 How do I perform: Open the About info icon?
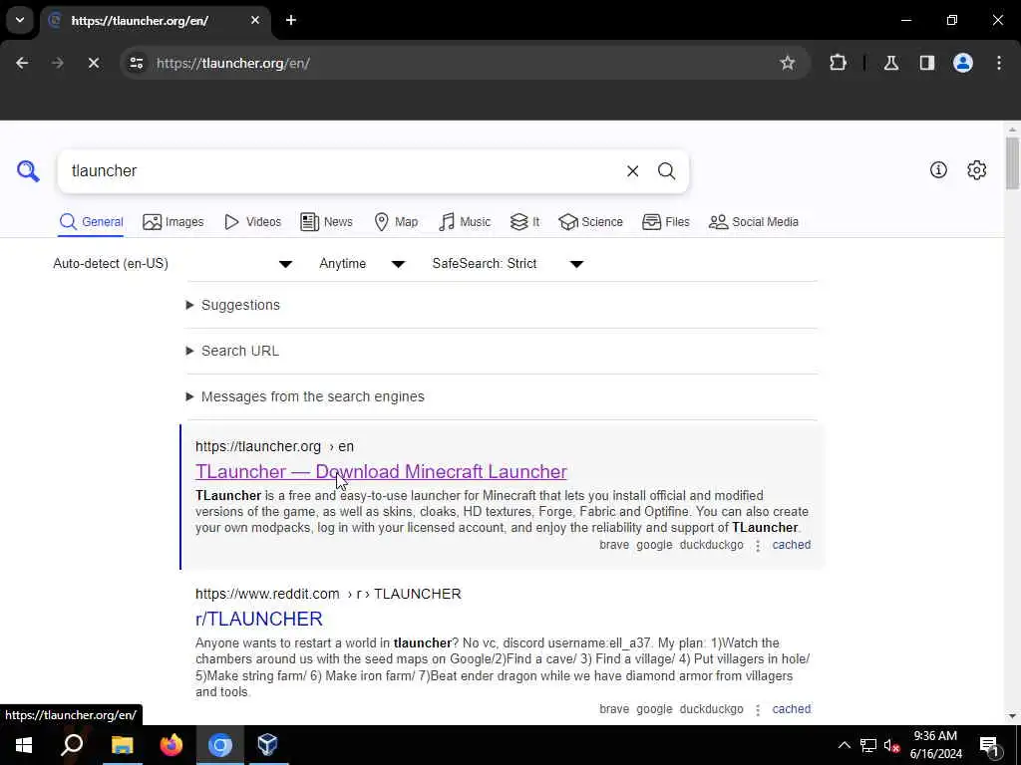[938, 169]
